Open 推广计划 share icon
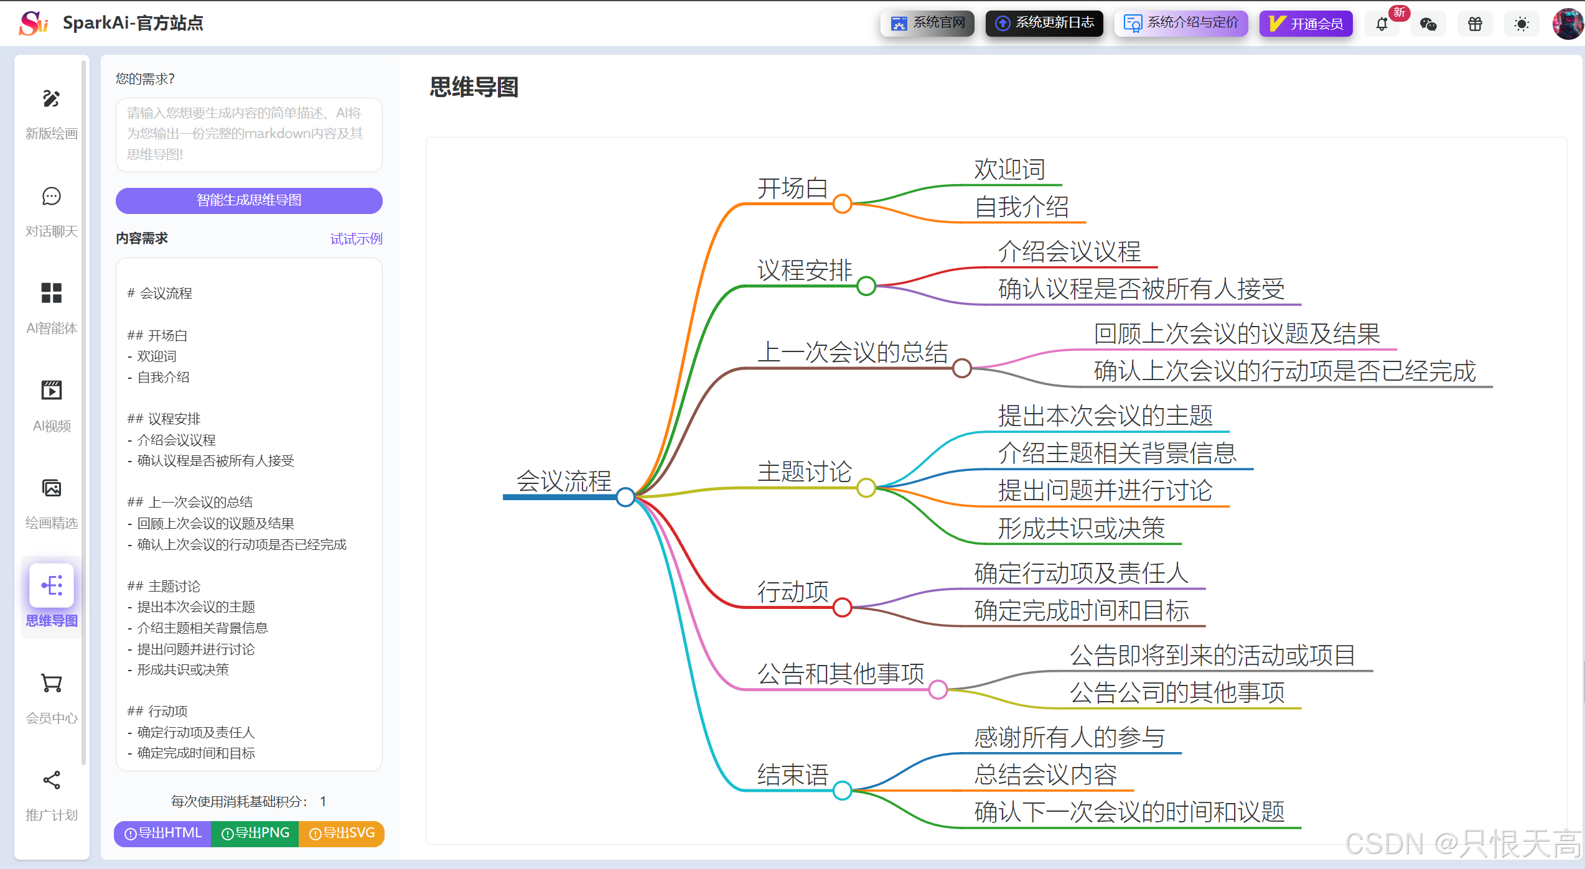The image size is (1585, 869). pos(51,780)
